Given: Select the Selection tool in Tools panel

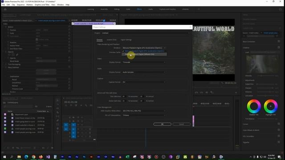Looking at the screenshot, I should click(57, 100).
